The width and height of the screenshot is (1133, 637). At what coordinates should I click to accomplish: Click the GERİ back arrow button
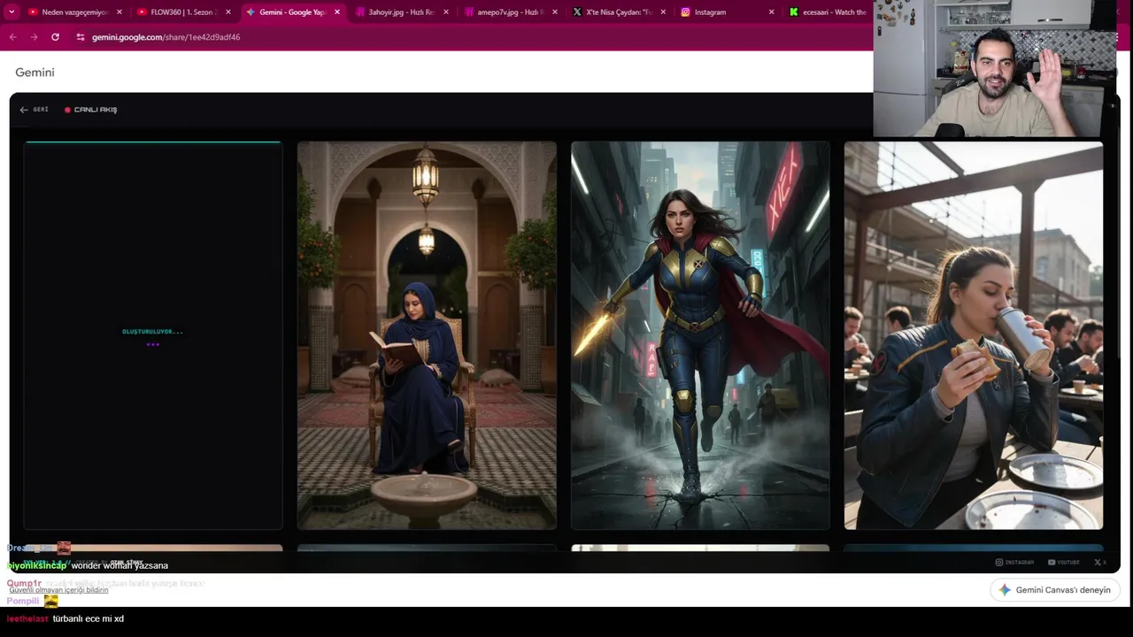(34, 110)
